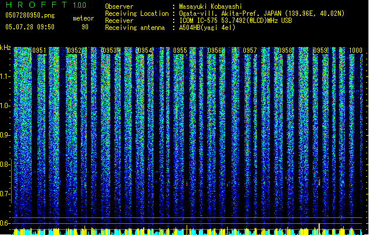This screenshot has height=235, width=369.
Task: Click the 0959 time marker
Action: tap(320, 51)
